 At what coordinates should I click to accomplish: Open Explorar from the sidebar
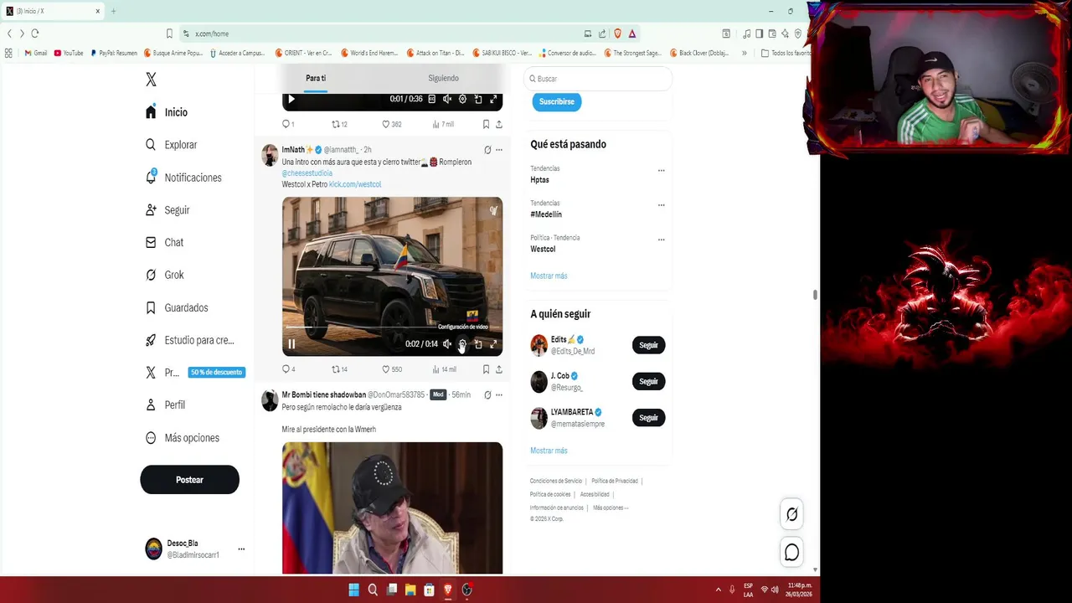point(171,145)
